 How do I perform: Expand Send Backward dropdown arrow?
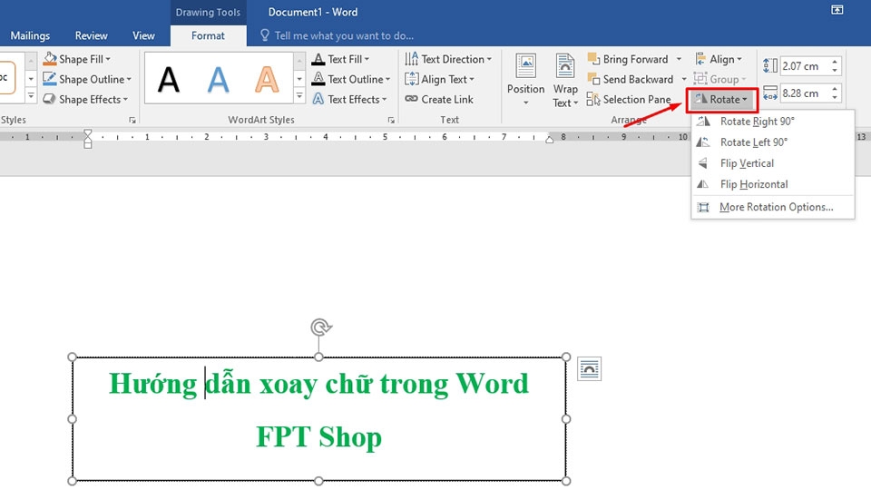click(x=684, y=79)
